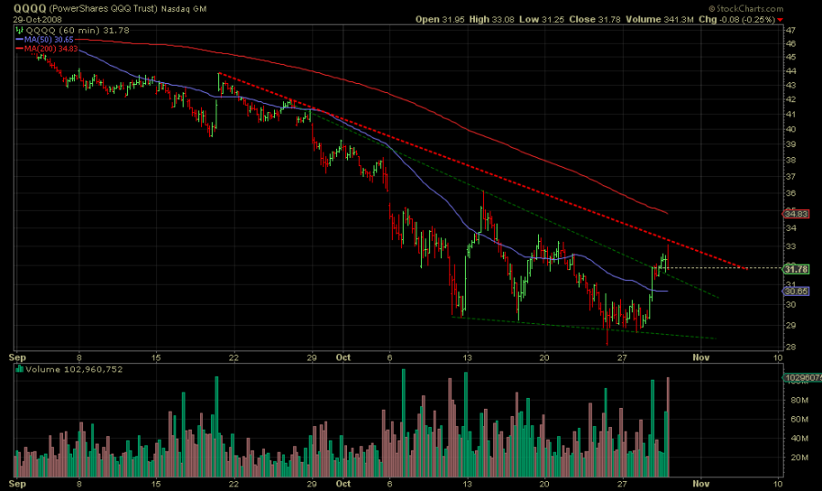Click the chart title 'QQQQ (PowerShares QQQ Trust)'
This screenshot has height=491, width=822.
(85, 8)
